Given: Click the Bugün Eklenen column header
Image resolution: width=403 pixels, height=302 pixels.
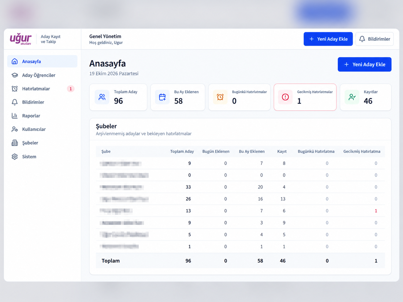Looking at the screenshot, I should (216, 152).
